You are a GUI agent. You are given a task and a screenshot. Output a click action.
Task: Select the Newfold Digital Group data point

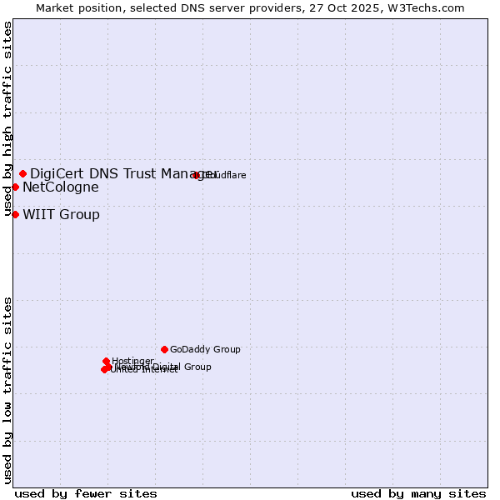point(108,367)
